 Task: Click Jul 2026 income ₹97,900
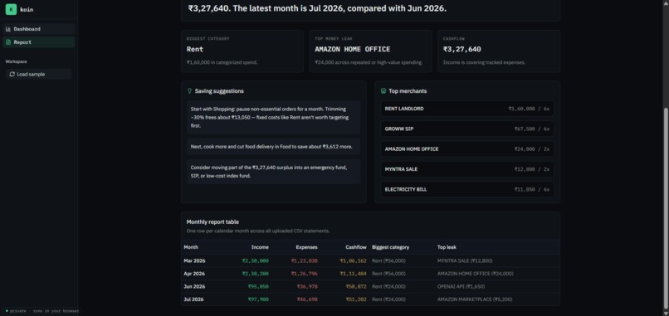[x=258, y=299]
